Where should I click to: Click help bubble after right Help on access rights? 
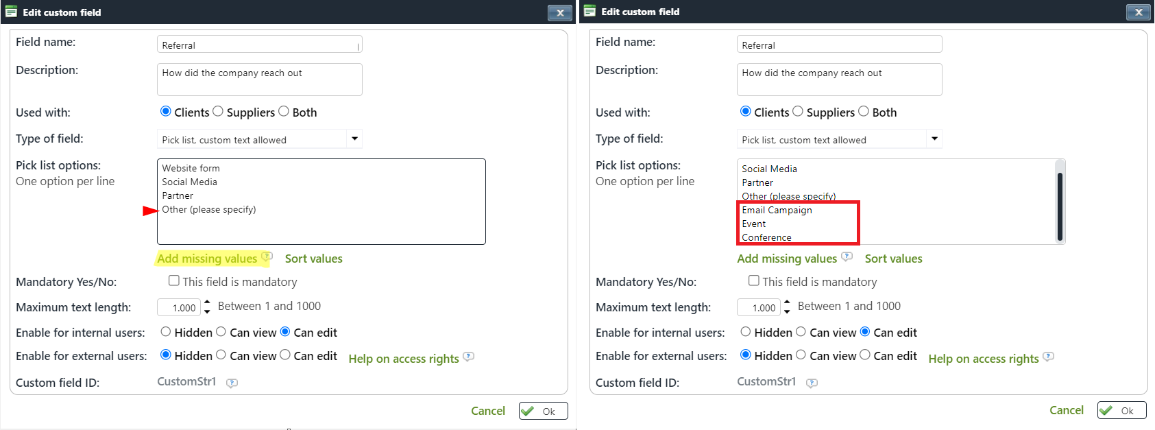[1049, 357]
